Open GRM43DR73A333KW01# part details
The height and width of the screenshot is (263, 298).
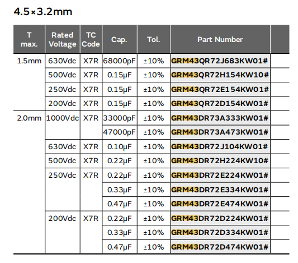tap(220, 118)
